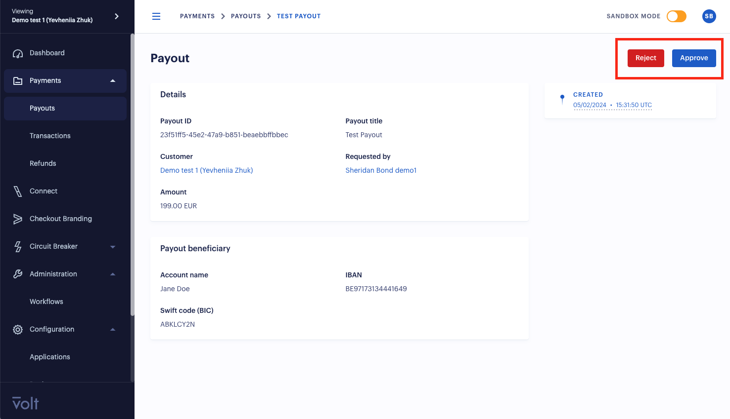Open Configuration via the gear icon
The image size is (730, 419).
18,329
